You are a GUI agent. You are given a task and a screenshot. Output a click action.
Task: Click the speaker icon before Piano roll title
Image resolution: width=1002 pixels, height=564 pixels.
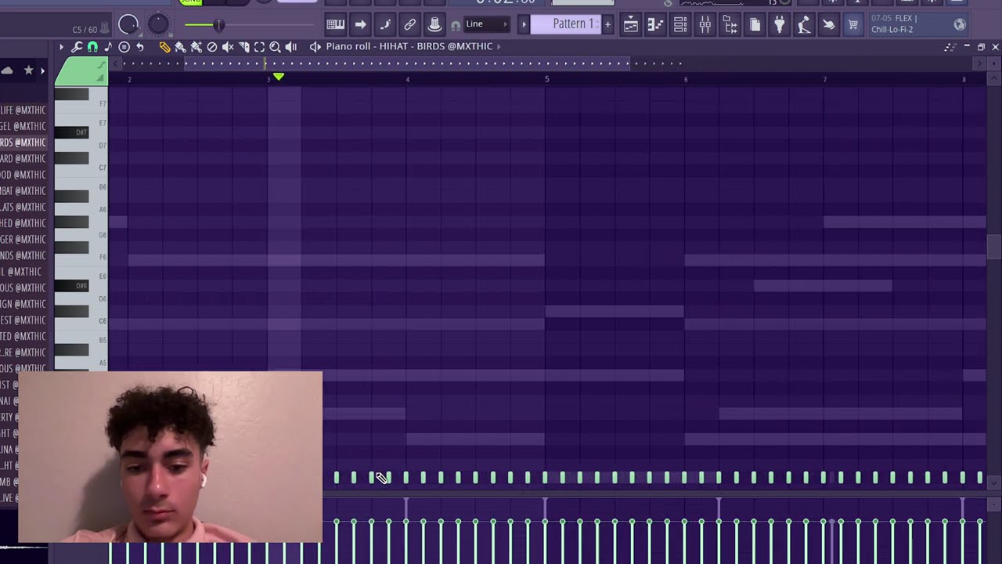(x=315, y=47)
